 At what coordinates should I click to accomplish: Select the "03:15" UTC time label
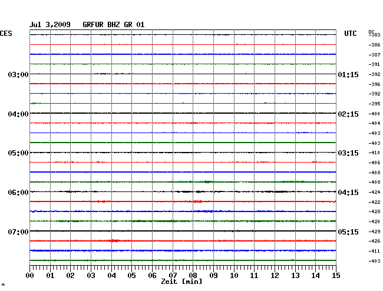348,153
